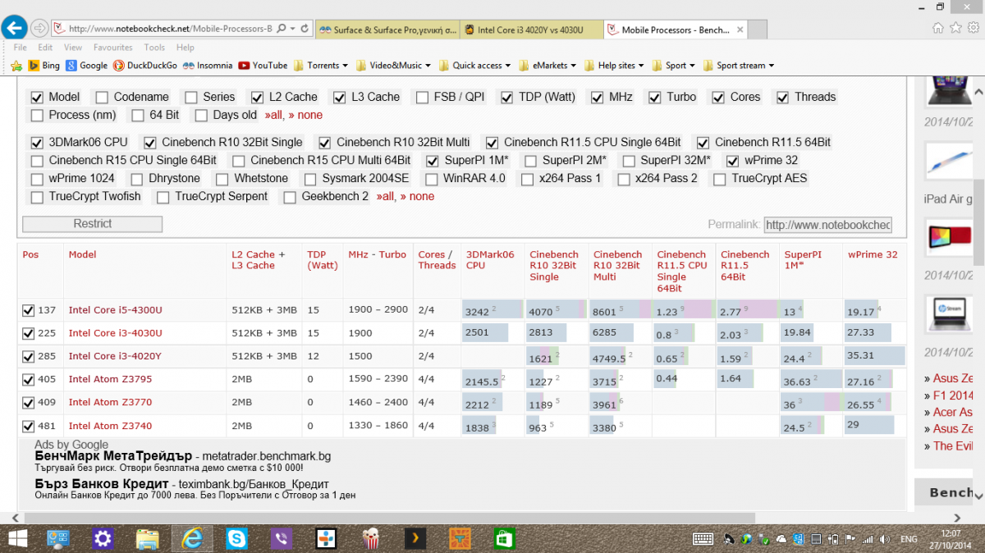This screenshot has width=985, height=553.
Task: Open the Google favorite
Action: point(87,66)
